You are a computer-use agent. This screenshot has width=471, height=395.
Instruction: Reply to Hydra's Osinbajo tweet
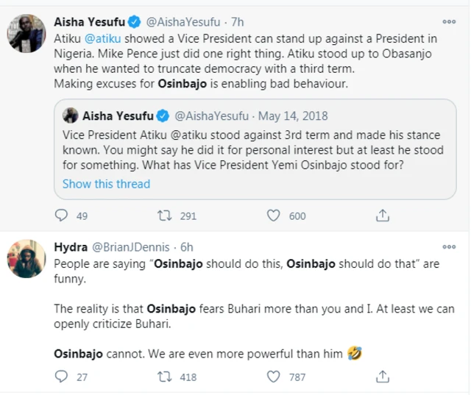pos(63,377)
